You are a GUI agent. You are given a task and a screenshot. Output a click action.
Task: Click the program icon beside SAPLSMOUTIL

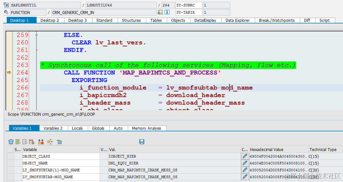coord(6,5)
